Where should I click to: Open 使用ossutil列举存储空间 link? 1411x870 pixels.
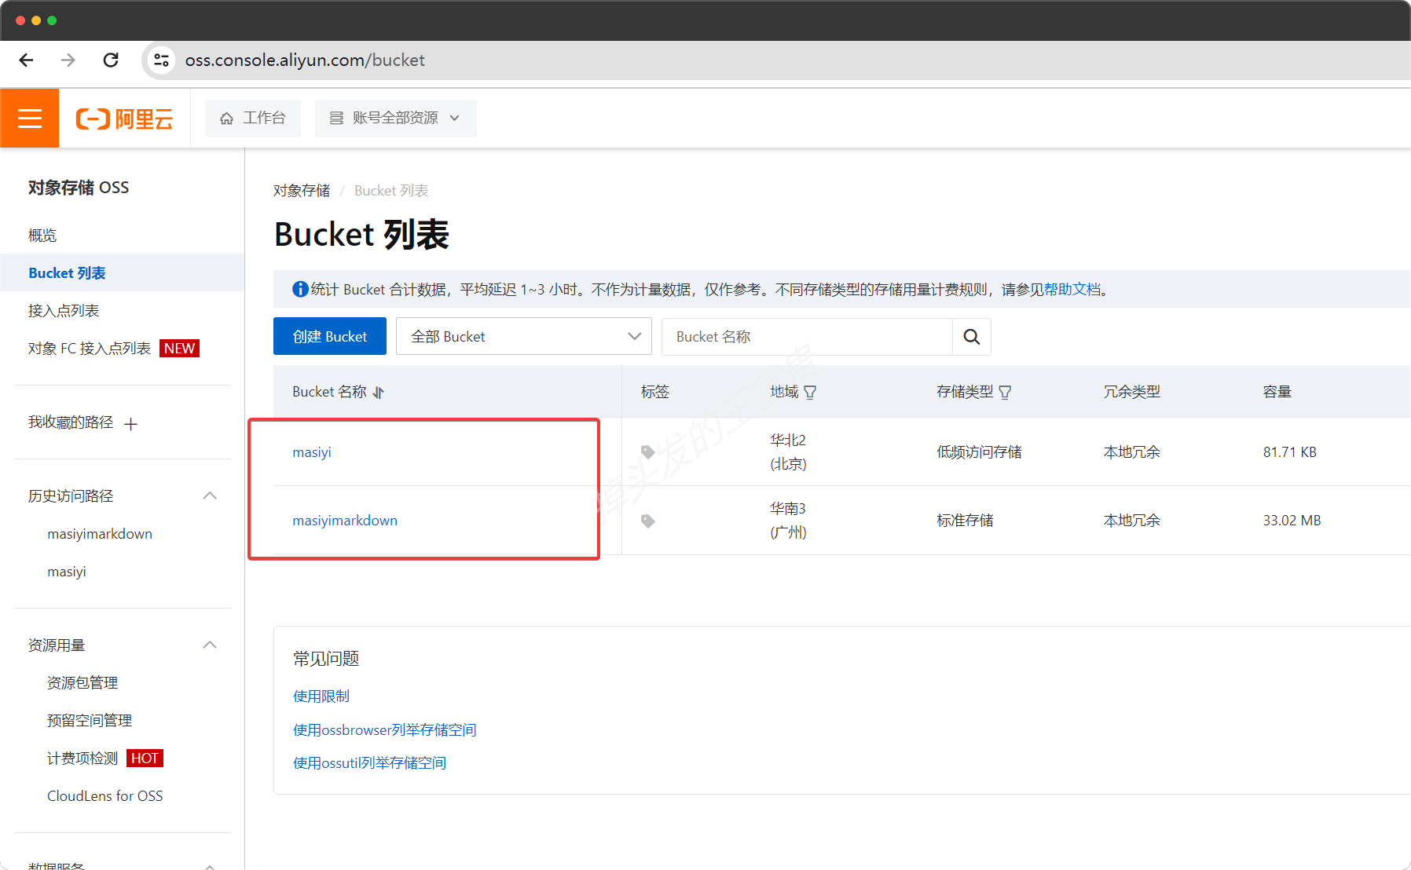[370, 763]
